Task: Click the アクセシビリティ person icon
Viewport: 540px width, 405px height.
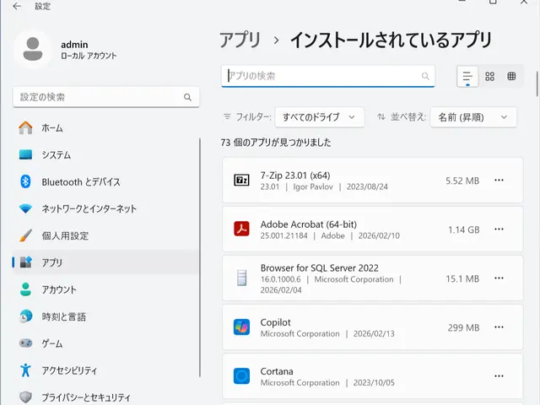Action: click(25, 370)
